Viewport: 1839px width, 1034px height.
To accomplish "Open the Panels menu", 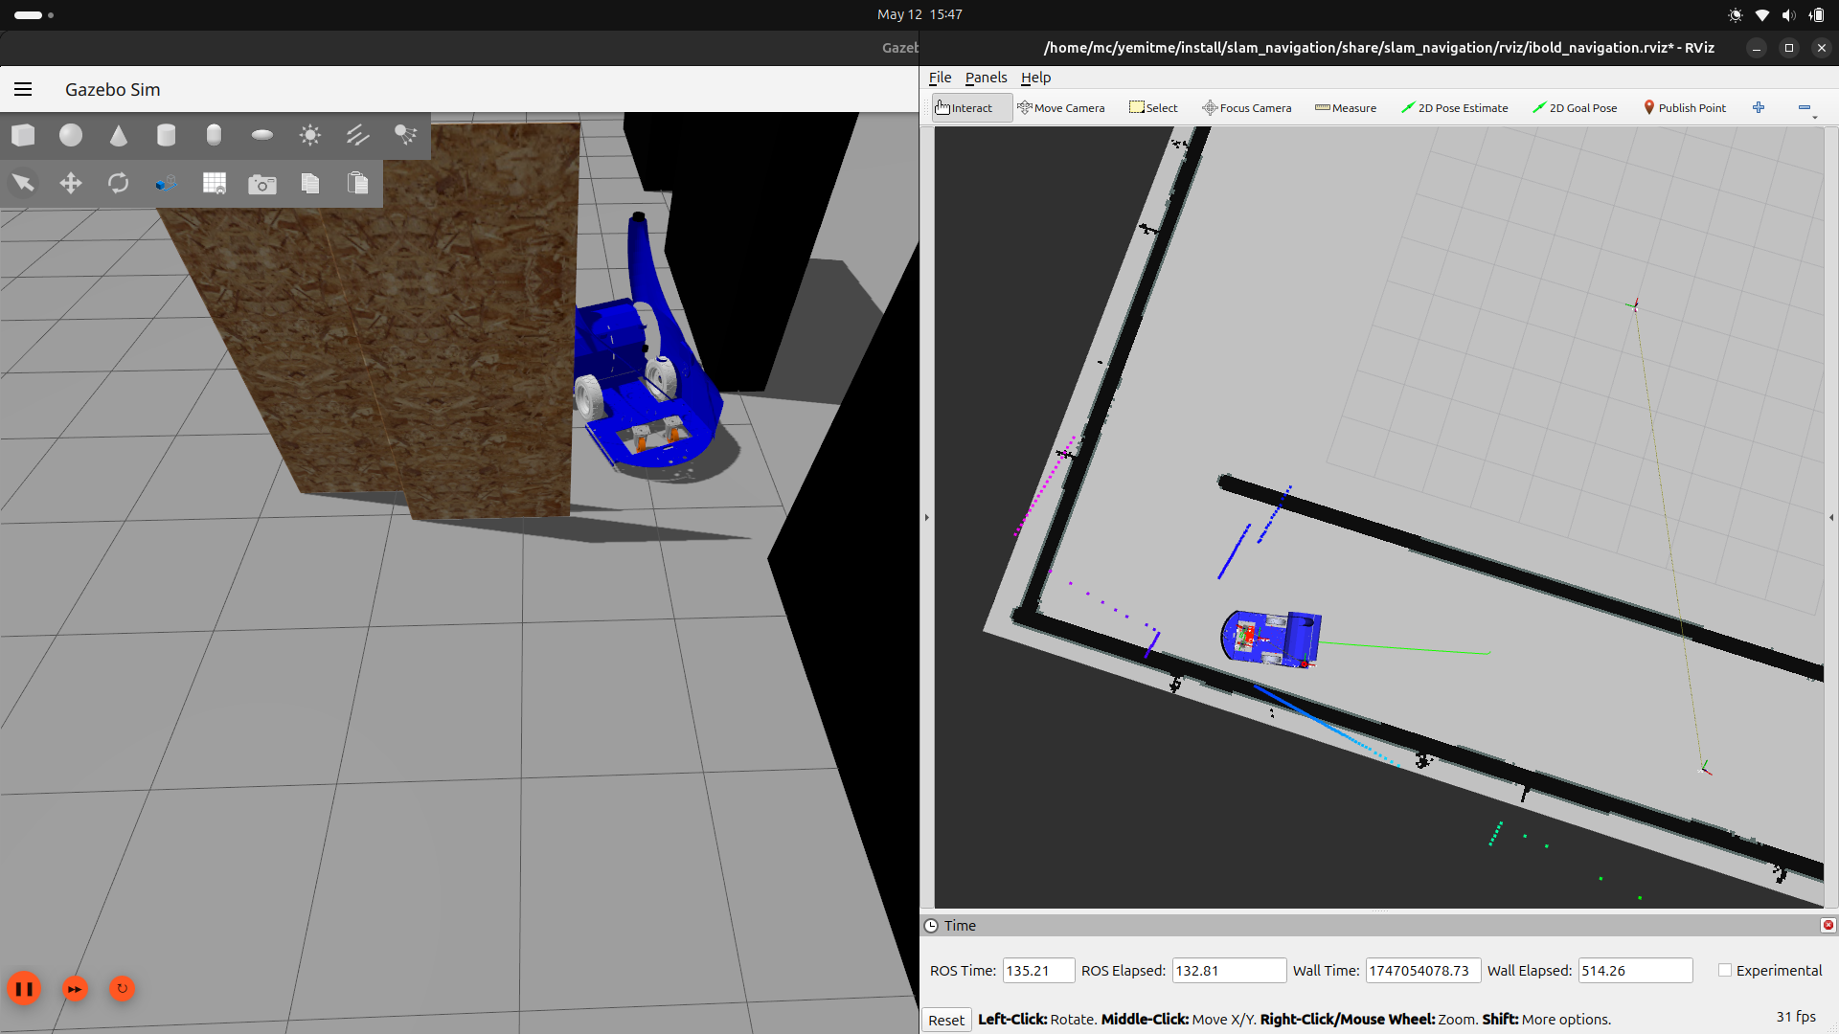I will coord(986,78).
